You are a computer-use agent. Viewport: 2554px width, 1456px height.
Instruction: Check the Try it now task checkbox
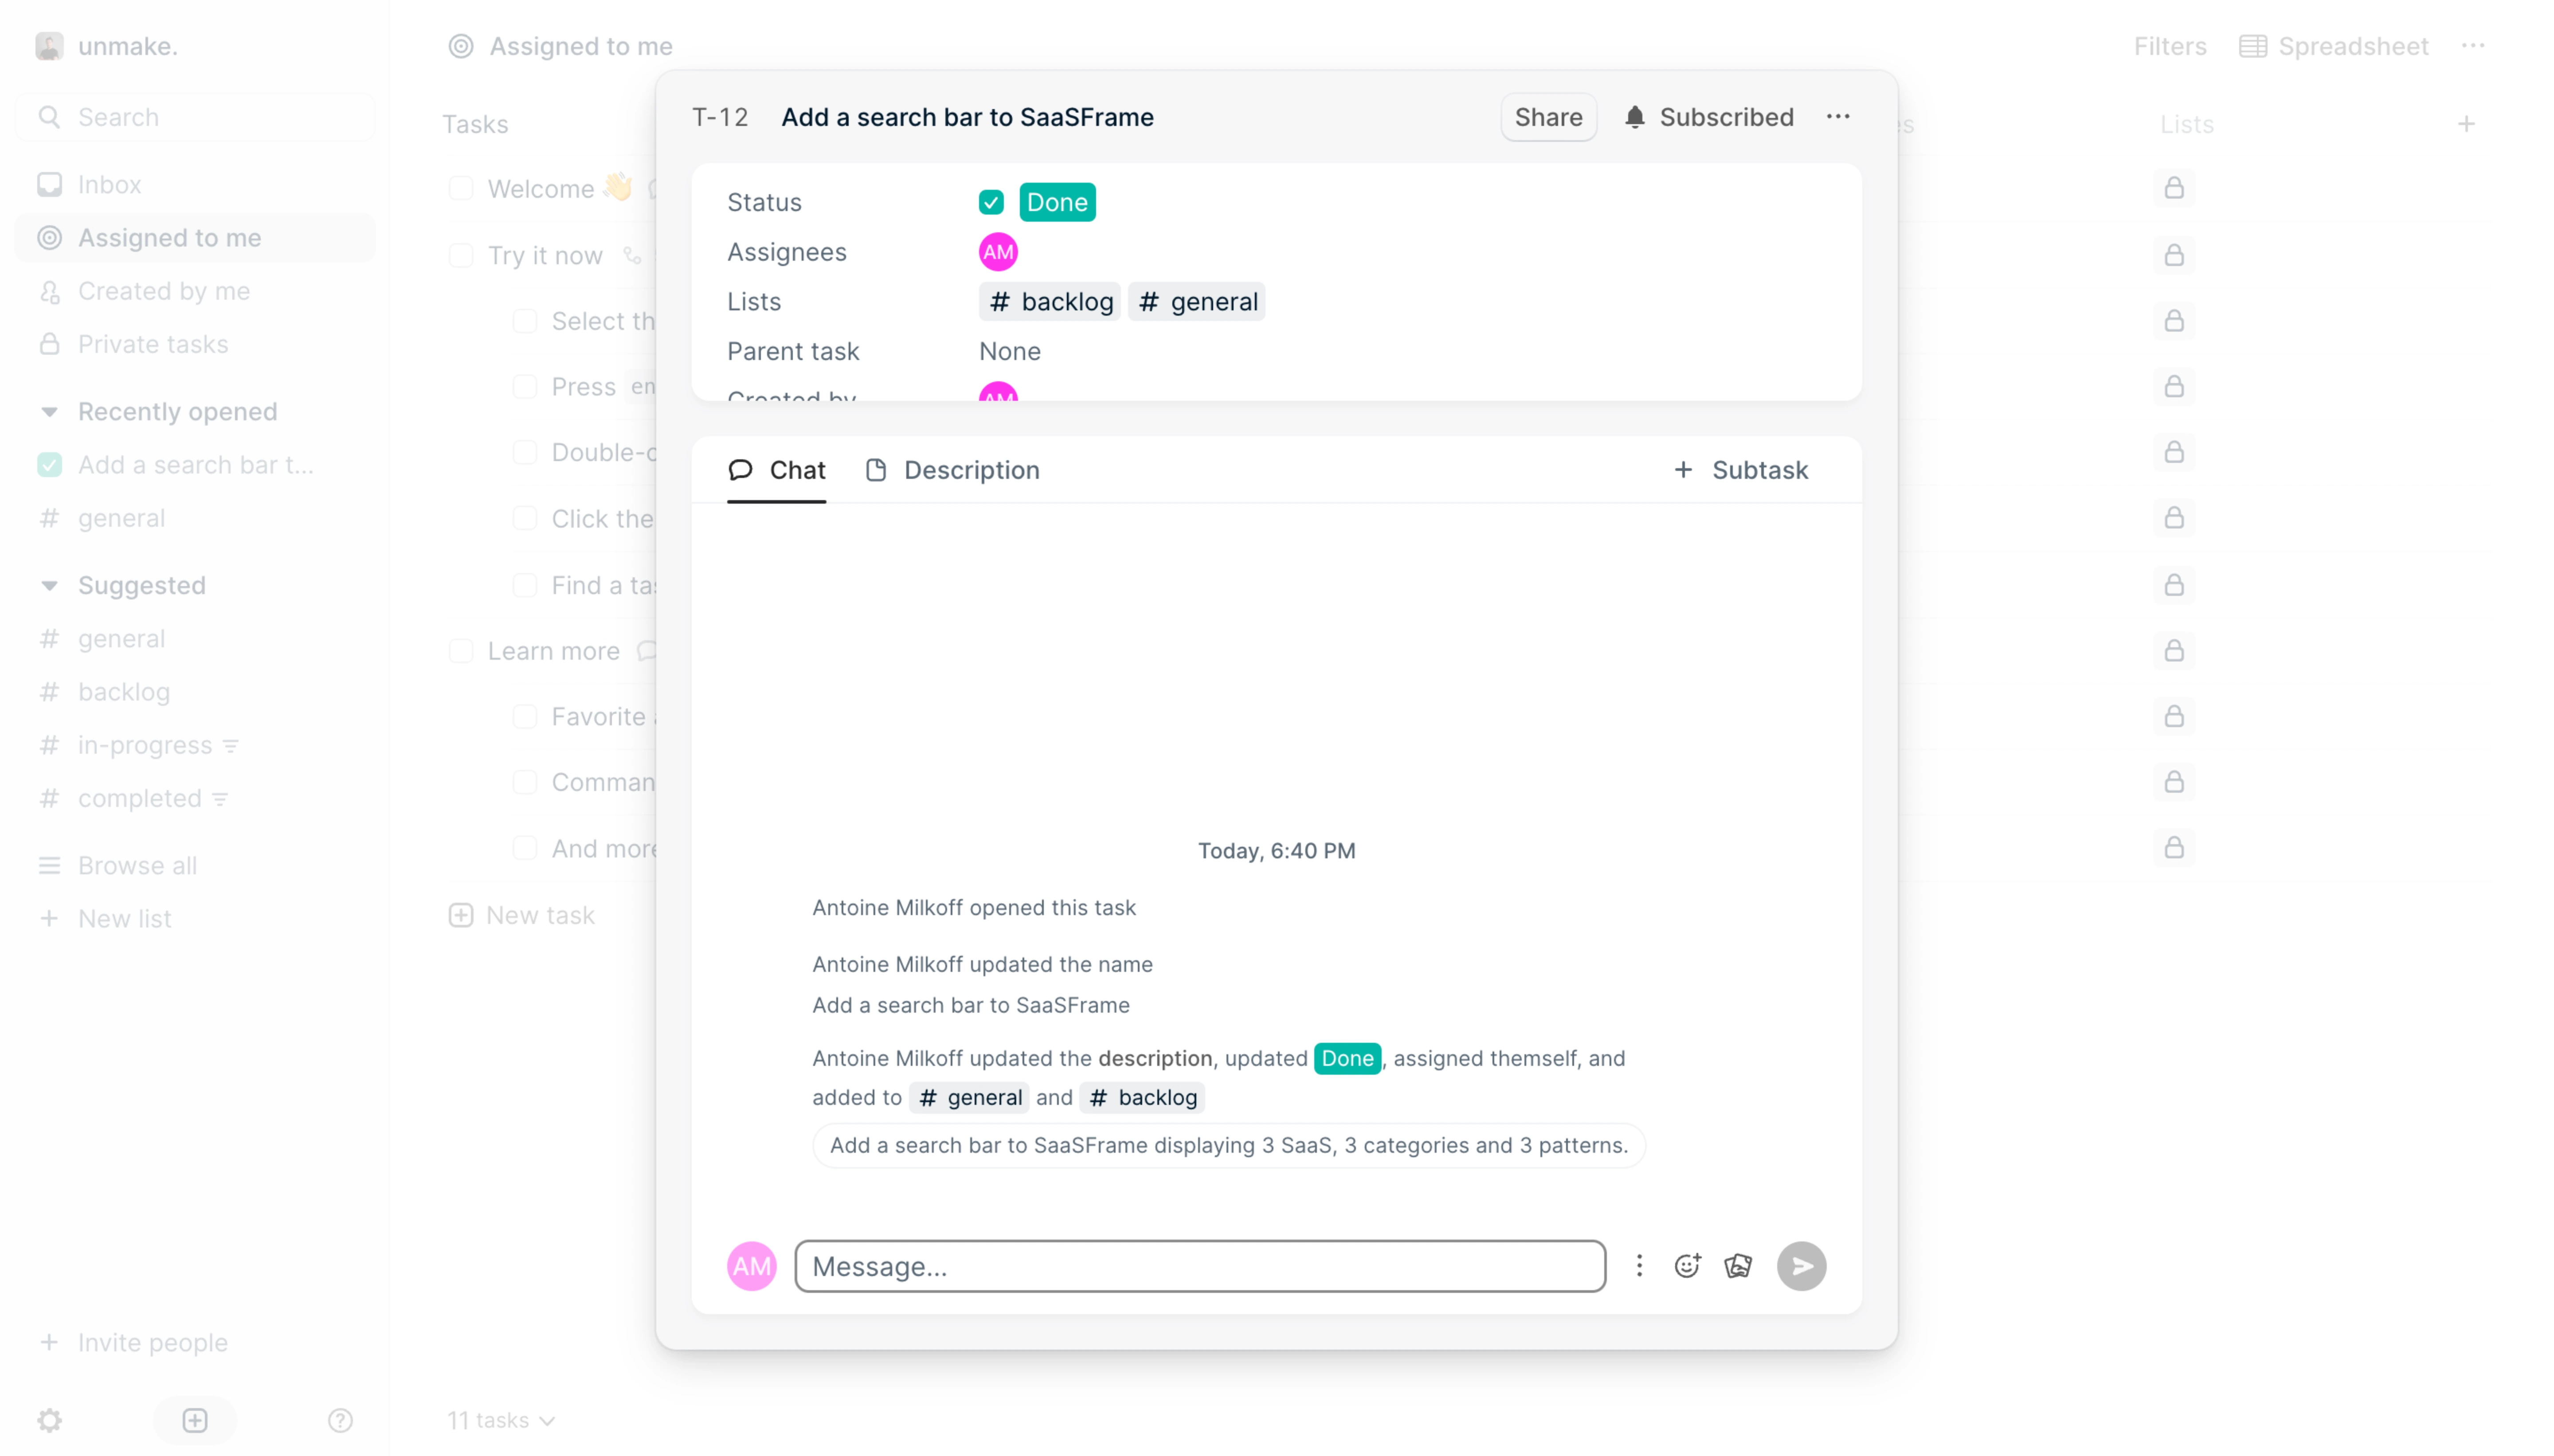461,256
